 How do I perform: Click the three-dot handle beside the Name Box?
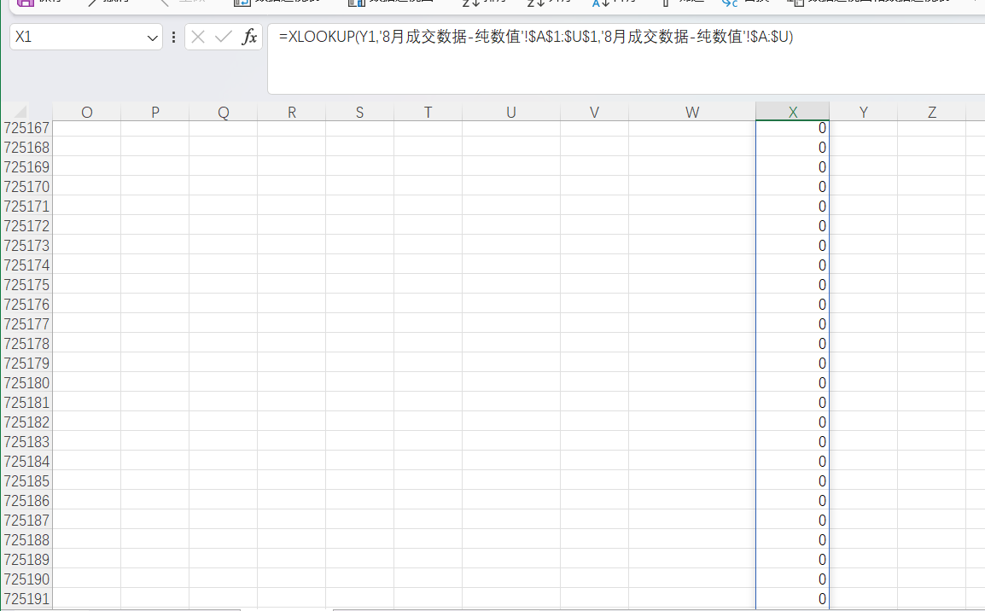click(174, 37)
